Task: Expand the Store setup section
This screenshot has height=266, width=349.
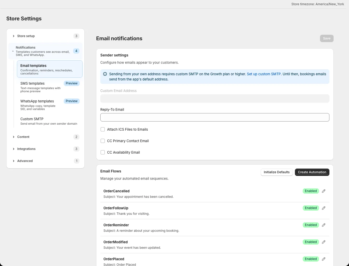Action: [x=45, y=36]
